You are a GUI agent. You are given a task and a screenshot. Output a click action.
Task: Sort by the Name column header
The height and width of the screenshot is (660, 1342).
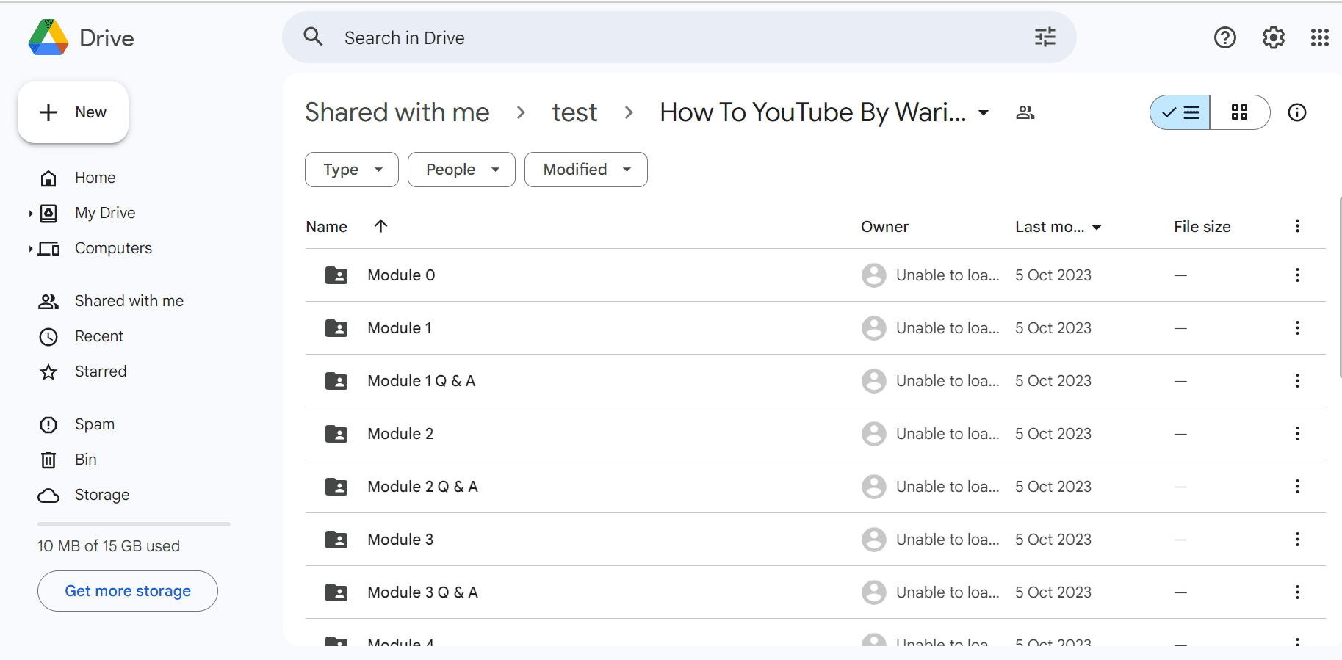(327, 227)
